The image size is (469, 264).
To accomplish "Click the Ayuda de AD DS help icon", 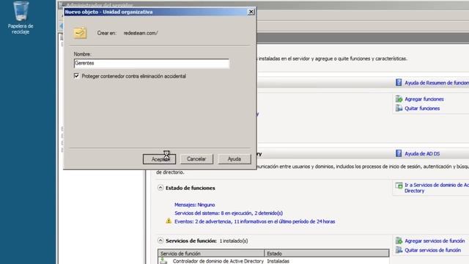I will (399, 153).
